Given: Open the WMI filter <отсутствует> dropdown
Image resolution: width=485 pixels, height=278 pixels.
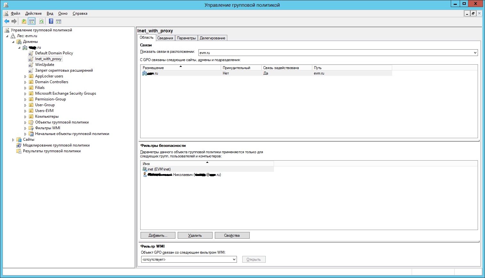Looking at the screenshot, I should click(234, 259).
